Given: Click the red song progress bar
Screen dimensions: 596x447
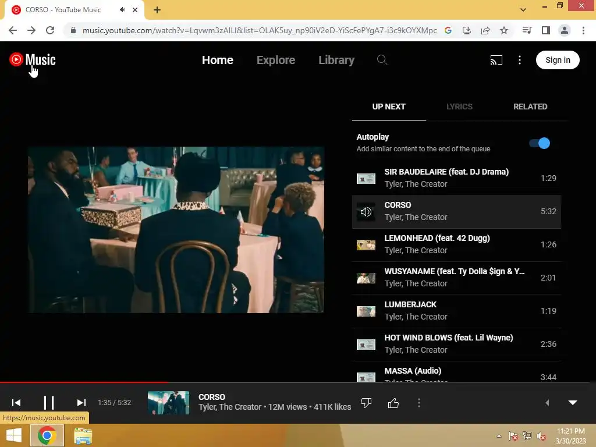Looking at the screenshot, I should 84,382.
